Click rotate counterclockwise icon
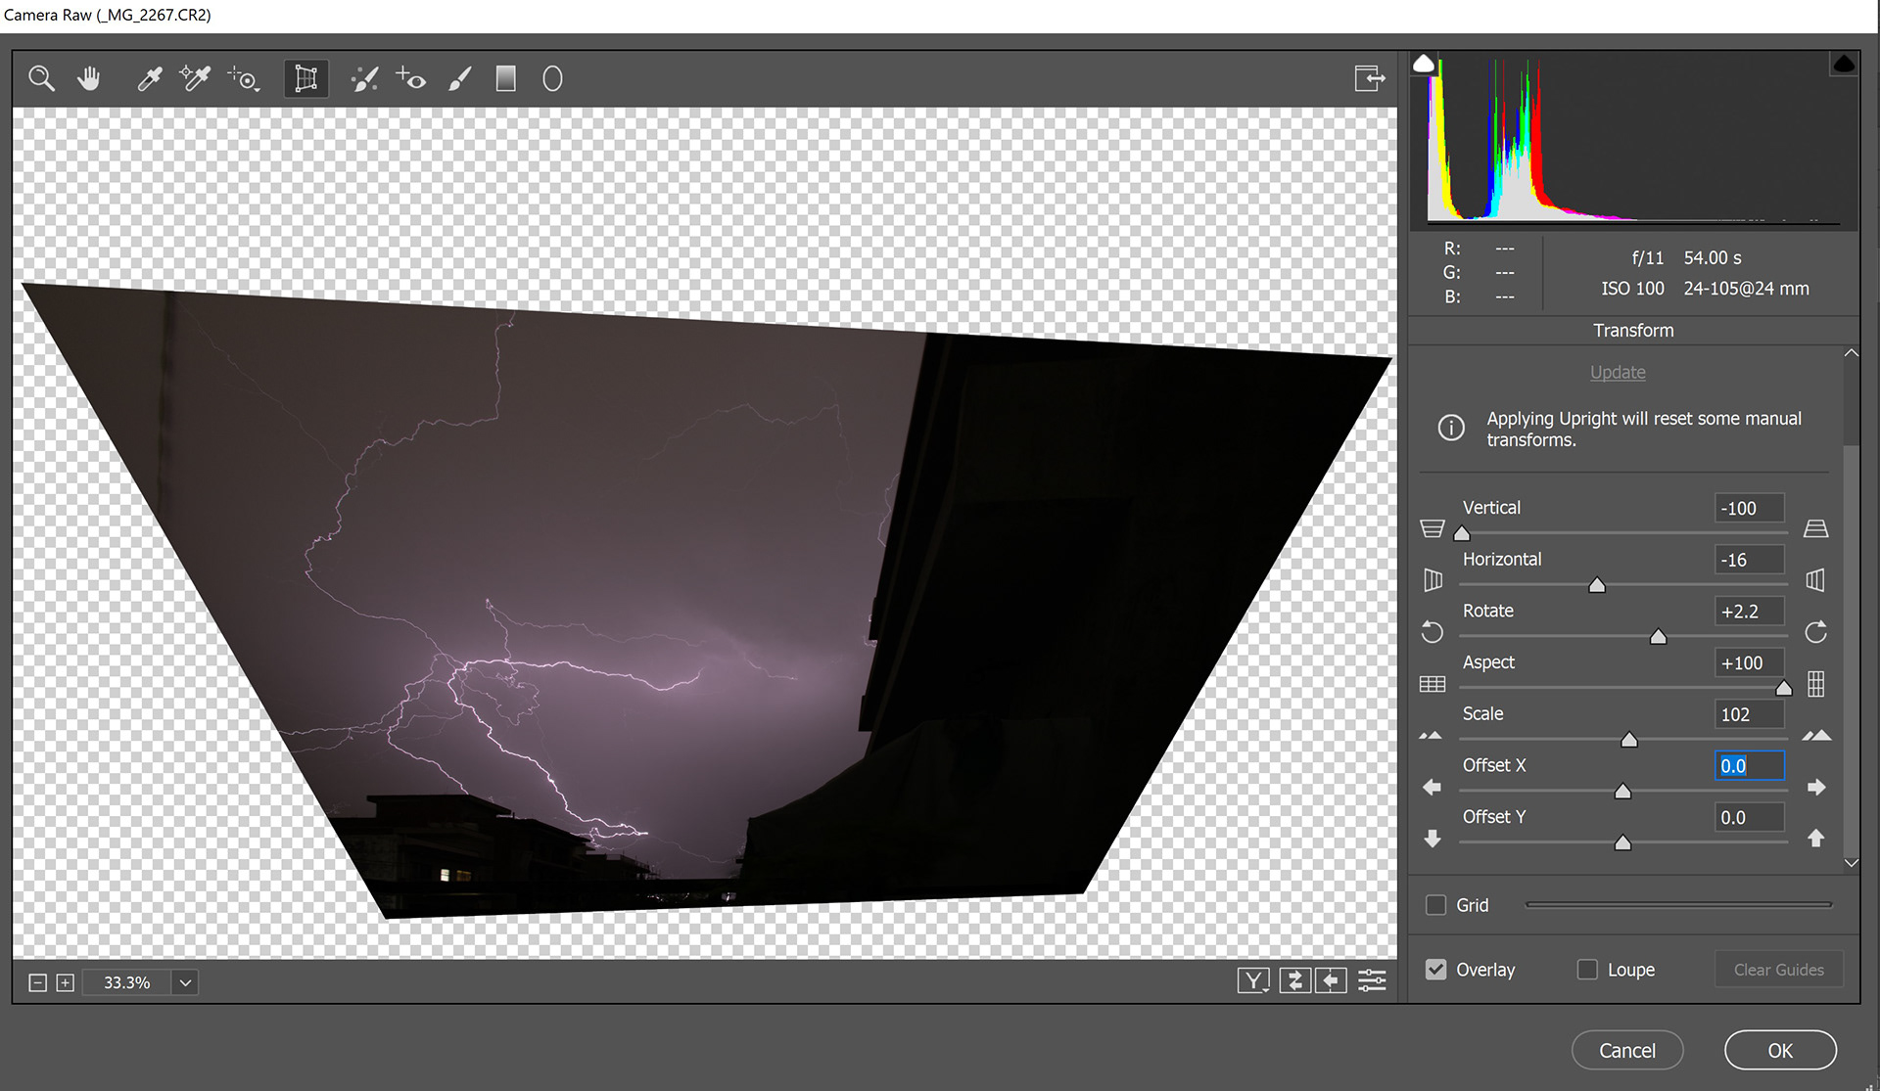The height and width of the screenshot is (1091, 1880). [x=1433, y=632]
